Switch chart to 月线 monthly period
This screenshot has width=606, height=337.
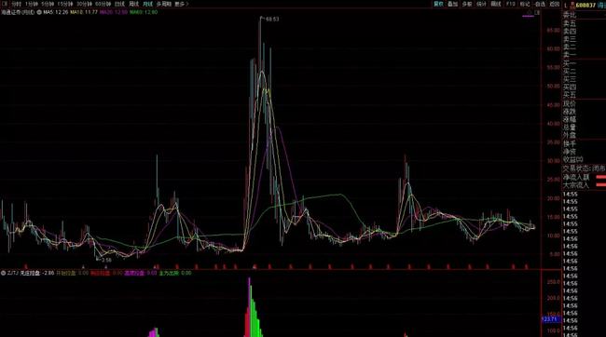point(147,4)
